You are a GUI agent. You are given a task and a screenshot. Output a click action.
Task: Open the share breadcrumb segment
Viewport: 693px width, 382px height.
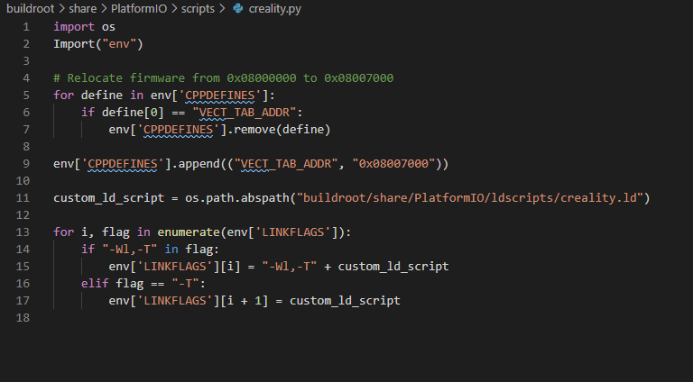[x=83, y=8]
